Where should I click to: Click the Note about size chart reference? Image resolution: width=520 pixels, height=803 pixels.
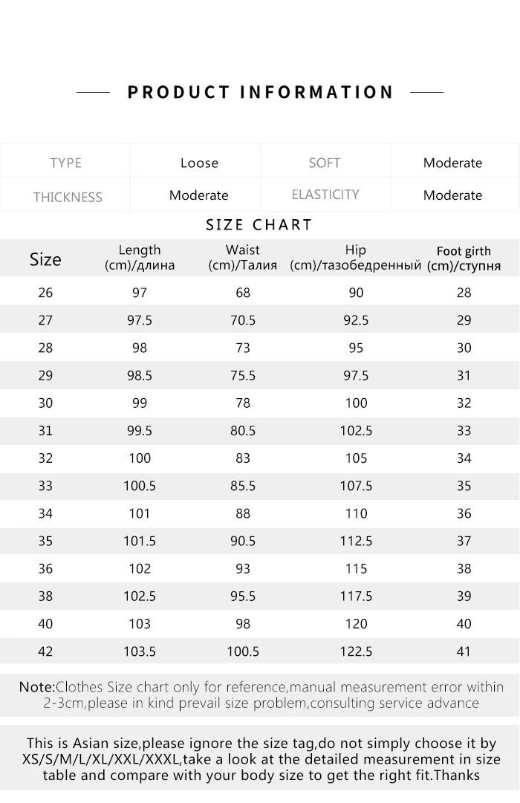pos(261,695)
